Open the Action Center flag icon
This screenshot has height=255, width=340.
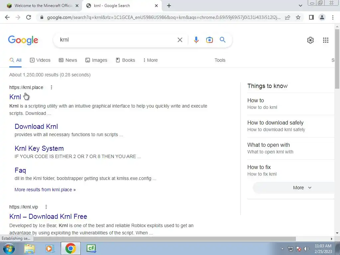pos(298,249)
